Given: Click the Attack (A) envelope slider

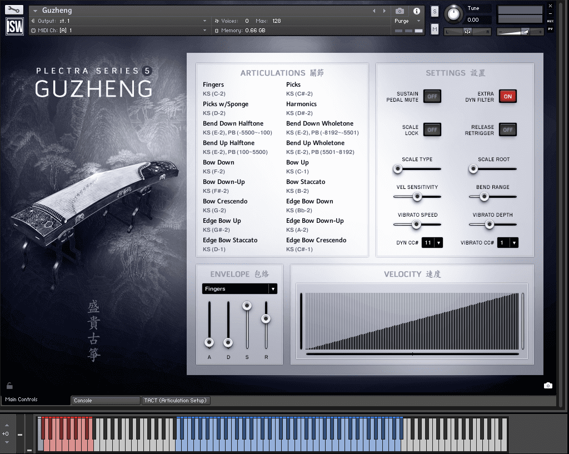Looking at the screenshot, I should coord(209,325).
